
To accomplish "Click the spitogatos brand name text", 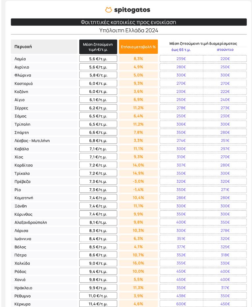I will (132, 10).
